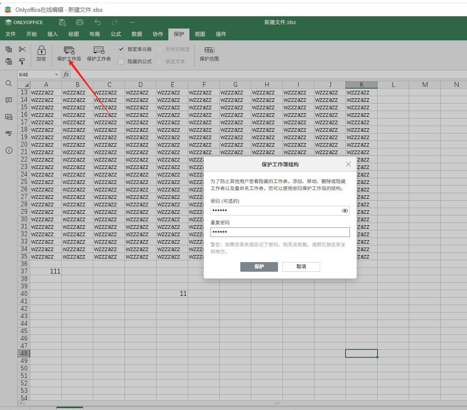Image resolution: width=467 pixels, height=410 pixels.
Task: Click the spell check ABC icon
Action: pos(9,133)
